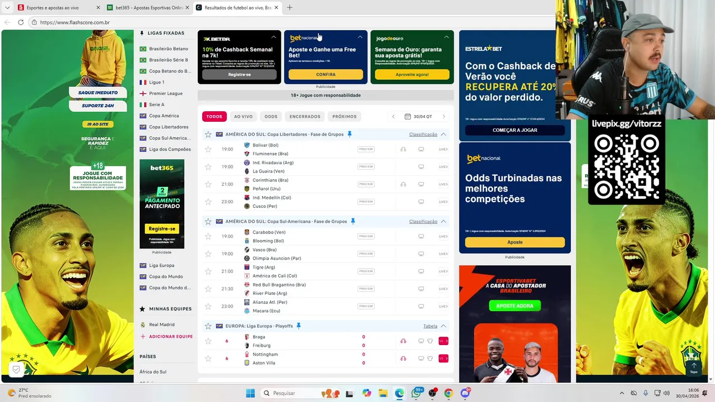The height and width of the screenshot is (402, 715).
Task: Unpin Liga Europa Playoffs pin icon
Action: point(298,326)
